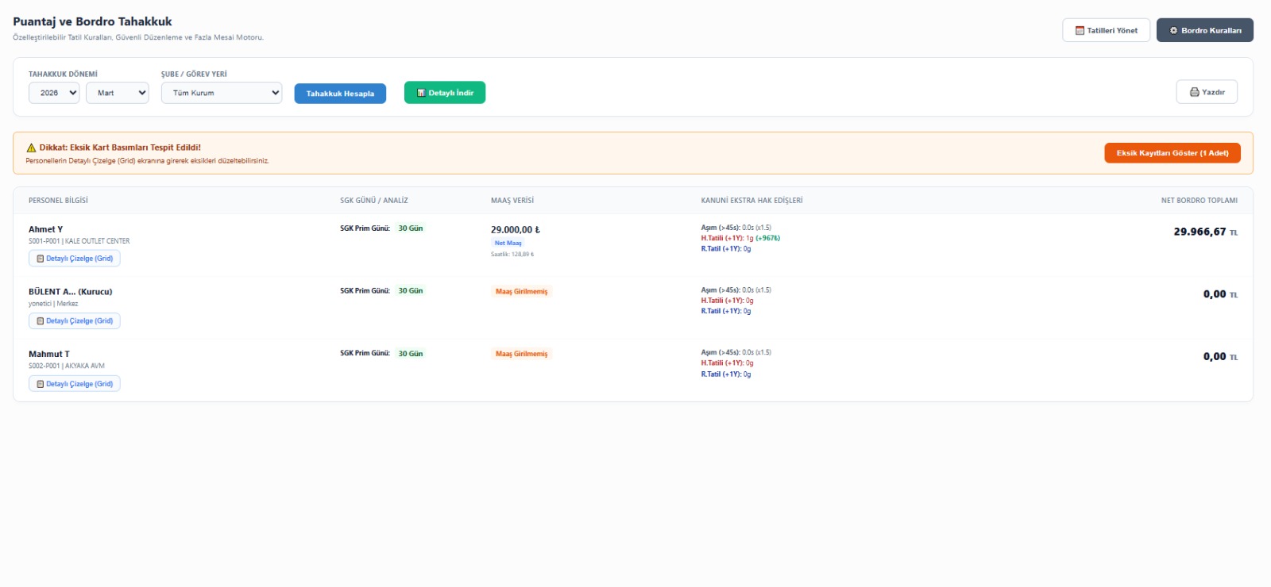Click the Net Maaş badge for Ahmet Y

coord(508,244)
